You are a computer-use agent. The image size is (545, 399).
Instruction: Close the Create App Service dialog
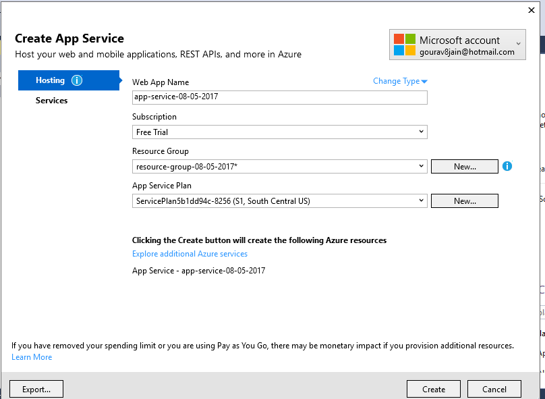tap(531, 10)
